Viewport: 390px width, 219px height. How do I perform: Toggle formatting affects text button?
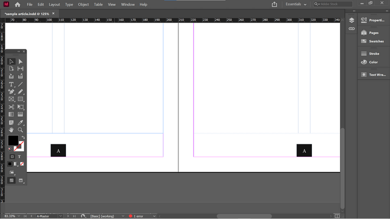pos(19,157)
